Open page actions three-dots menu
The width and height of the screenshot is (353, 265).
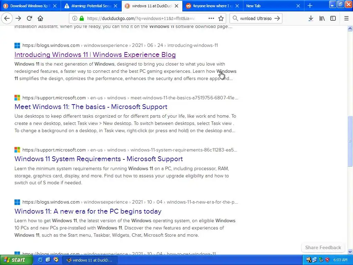coord(211,19)
